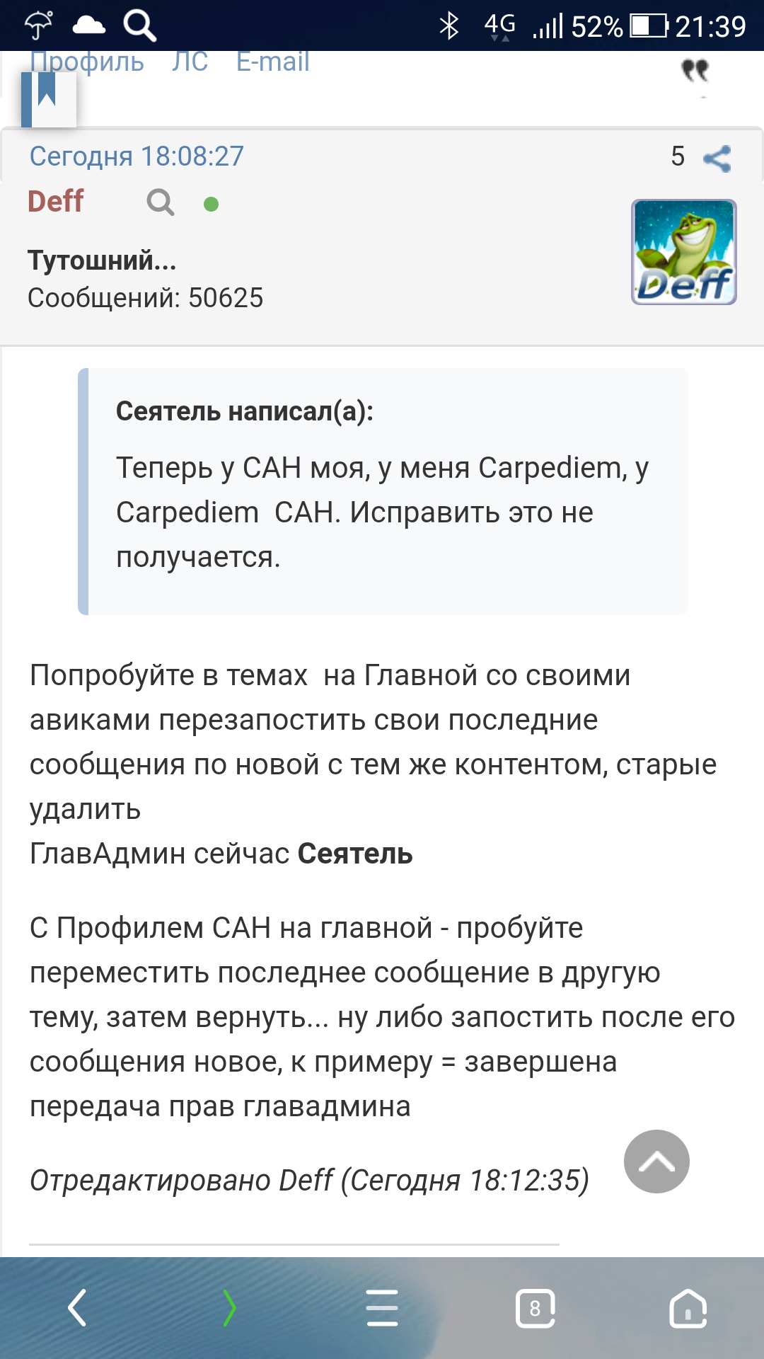The width and height of the screenshot is (764, 1359).
Task: Open the tabs counter showing 8
Action: [x=536, y=1308]
